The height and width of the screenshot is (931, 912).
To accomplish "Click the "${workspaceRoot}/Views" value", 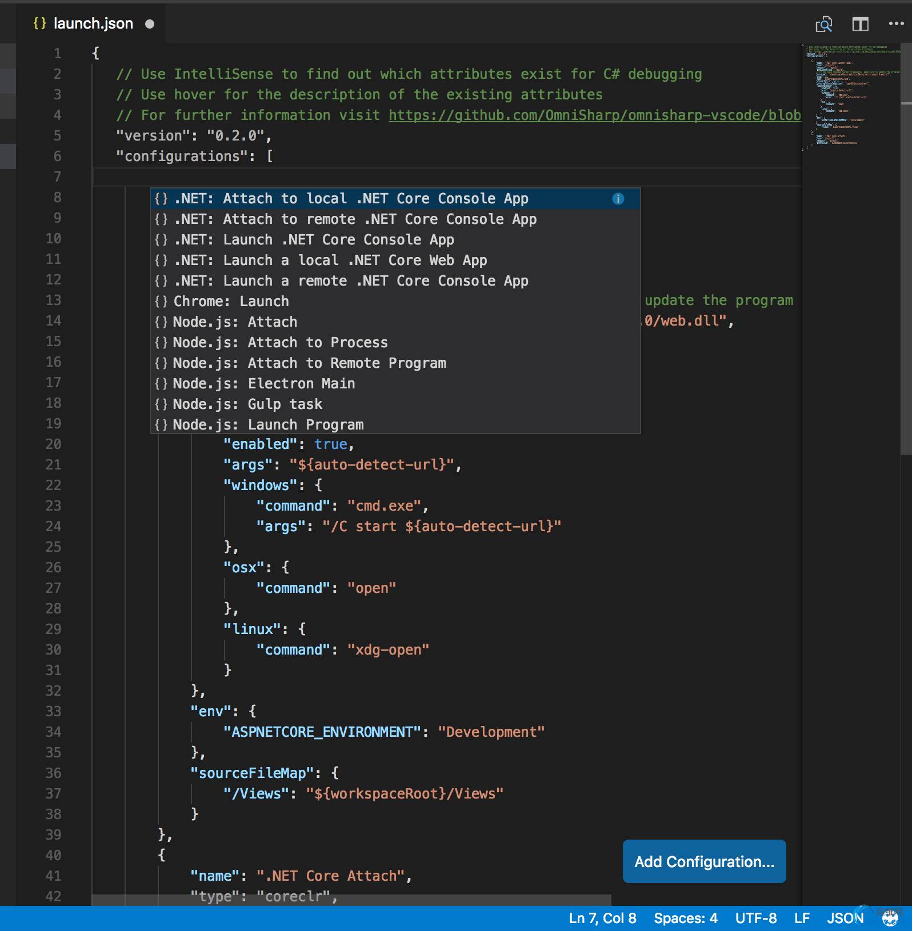I will (x=405, y=794).
